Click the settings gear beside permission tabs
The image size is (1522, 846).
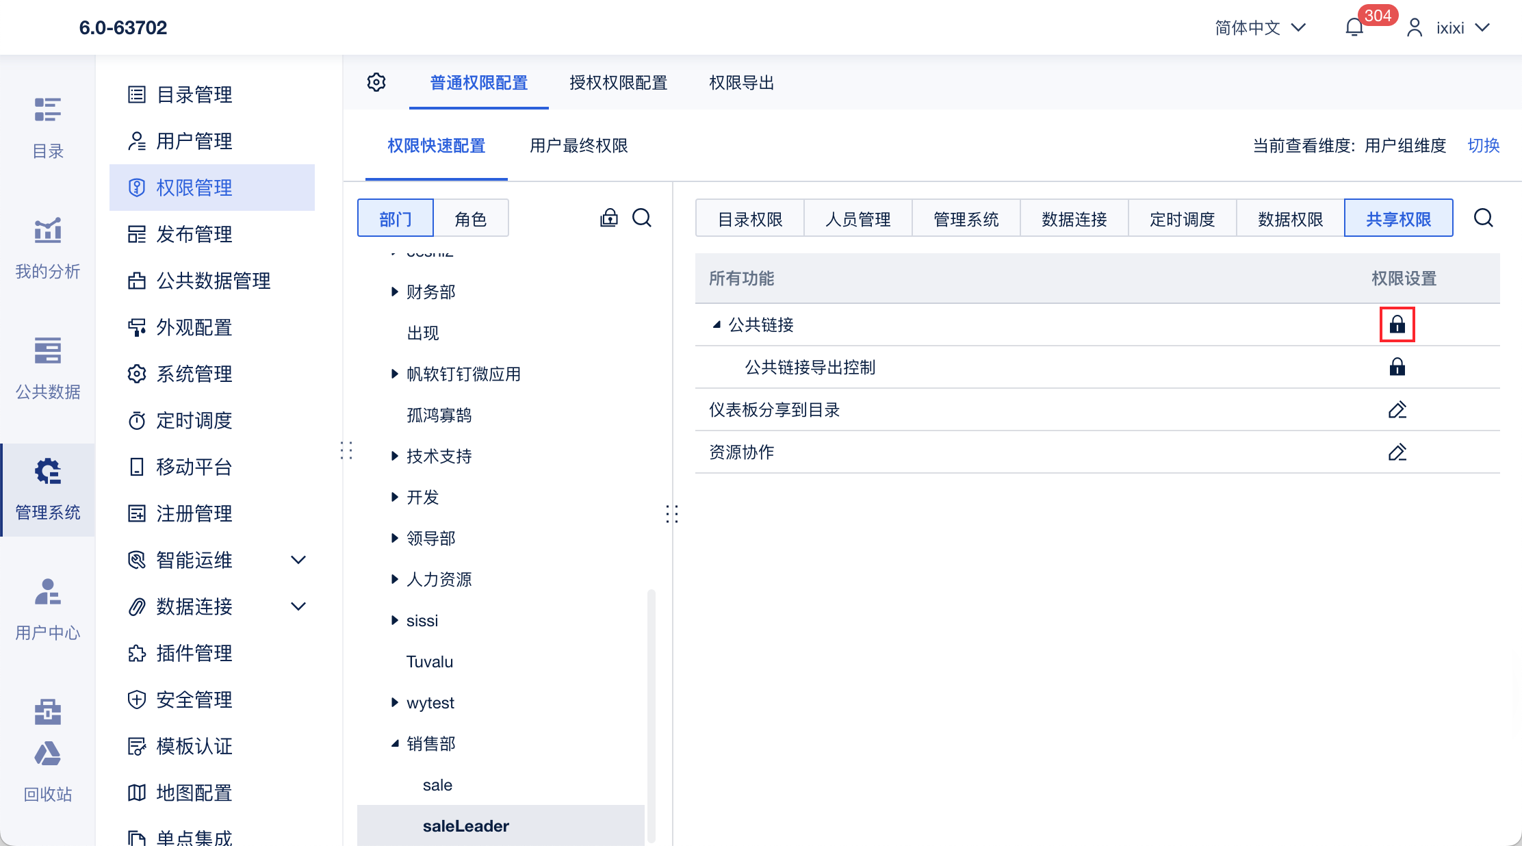376,82
